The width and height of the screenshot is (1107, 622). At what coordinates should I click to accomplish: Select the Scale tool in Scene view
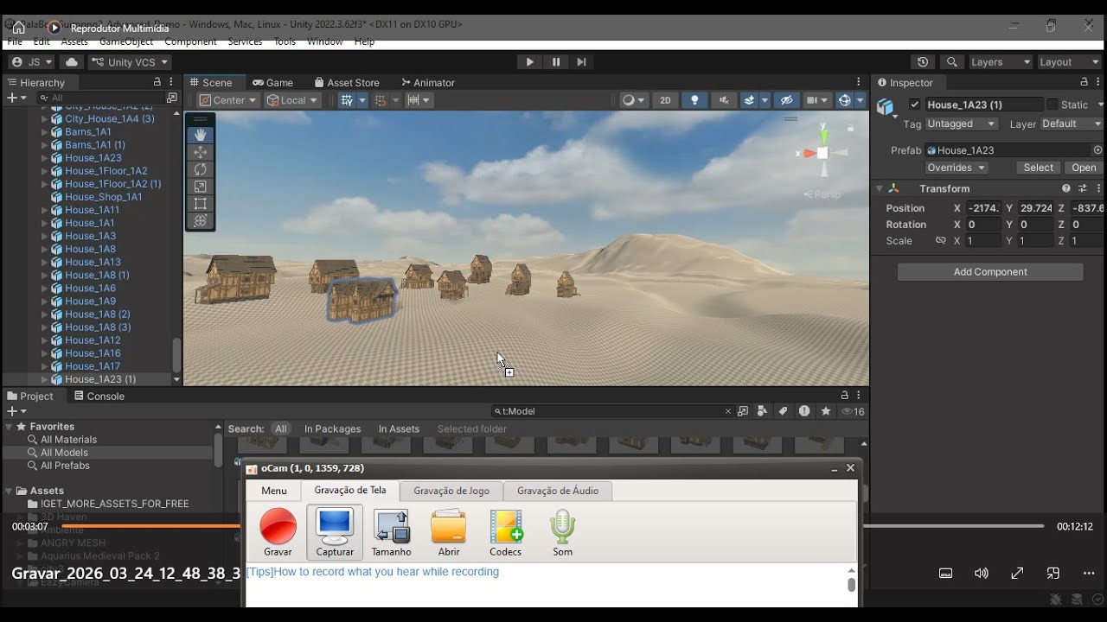click(201, 187)
